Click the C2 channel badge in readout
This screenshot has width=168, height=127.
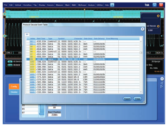(10, 62)
